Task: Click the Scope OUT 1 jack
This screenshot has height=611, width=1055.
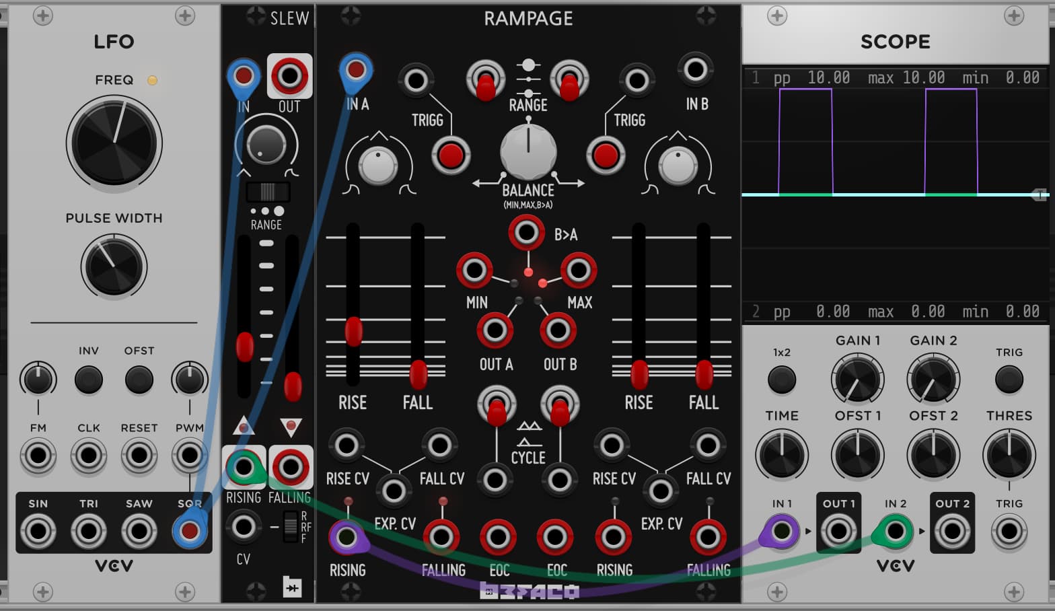Action: (x=838, y=532)
